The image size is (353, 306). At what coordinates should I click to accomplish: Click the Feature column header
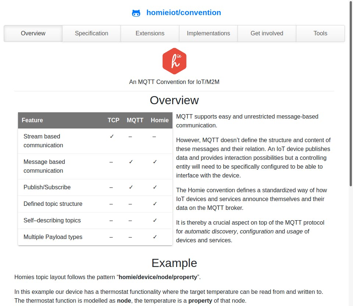(32, 120)
